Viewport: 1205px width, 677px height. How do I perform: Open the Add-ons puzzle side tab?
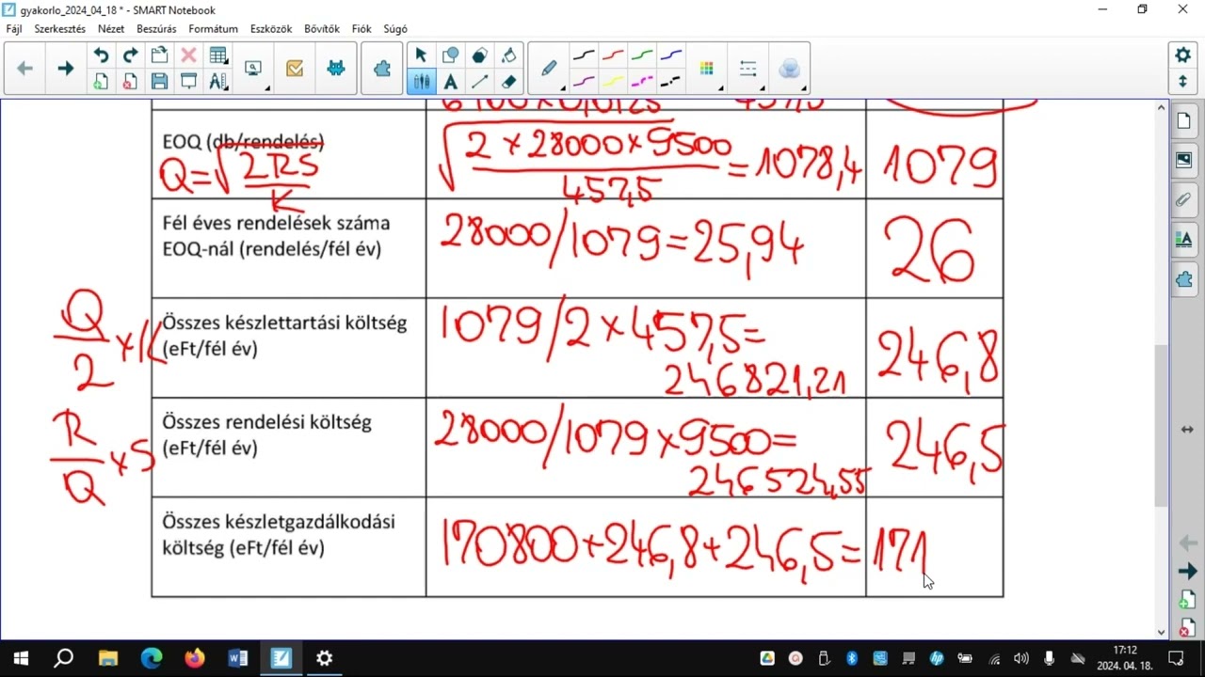[x=1184, y=279]
